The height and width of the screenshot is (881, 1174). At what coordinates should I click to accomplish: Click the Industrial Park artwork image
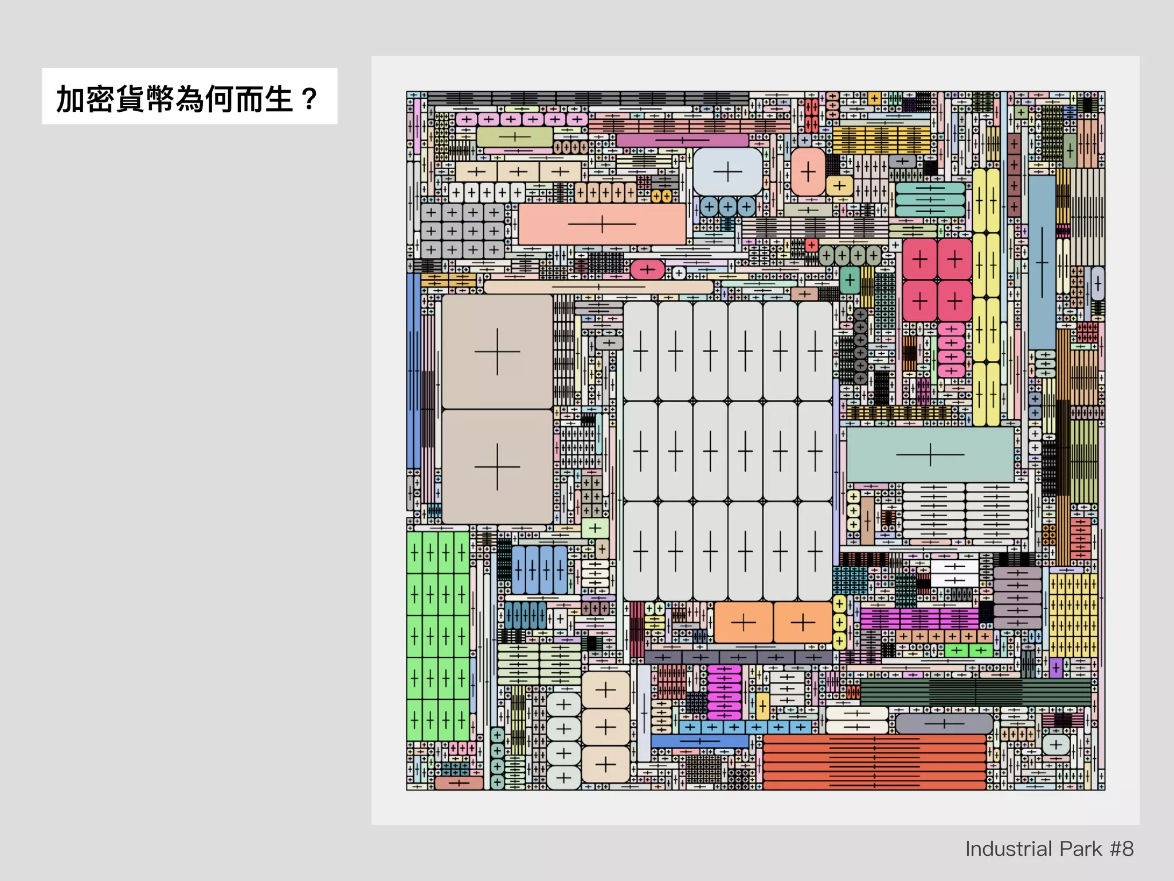(756, 440)
